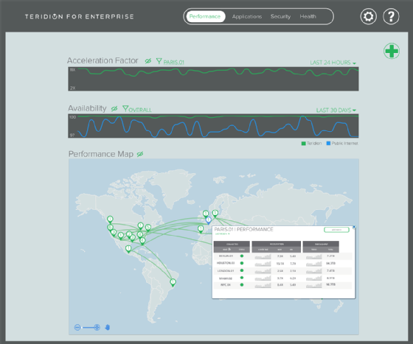The image size is (413, 344).
Task: Click the OVERALL filter link
Action: point(140,110)
